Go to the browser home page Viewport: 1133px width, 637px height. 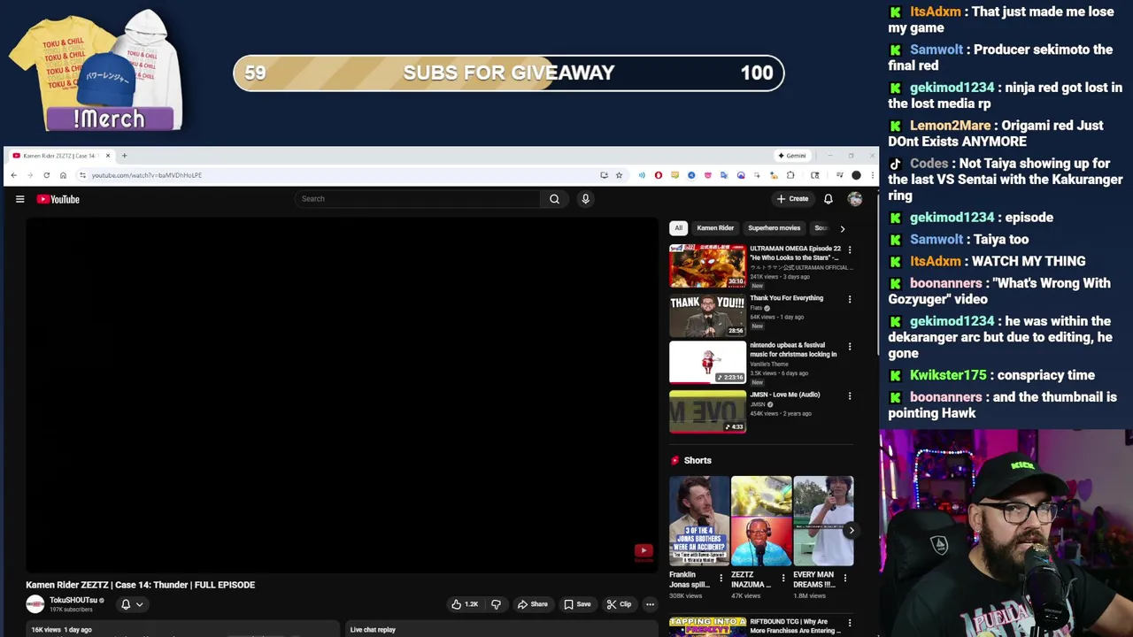[x=63, y=175]
